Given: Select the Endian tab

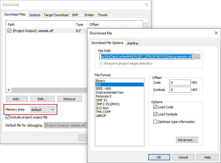Looking at the screenshot, I should [89, 15].
